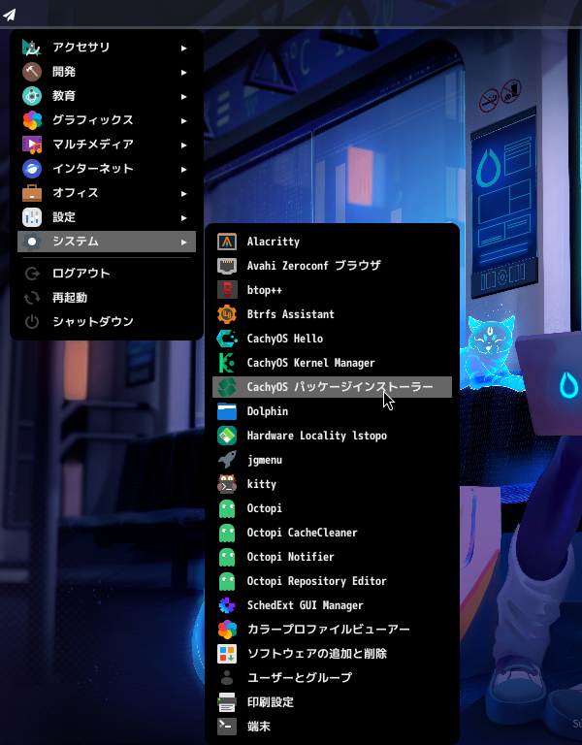582x745 pixels.
Task: Expand the マルチメディア submenu arrow
Action: tap(184, 145)
